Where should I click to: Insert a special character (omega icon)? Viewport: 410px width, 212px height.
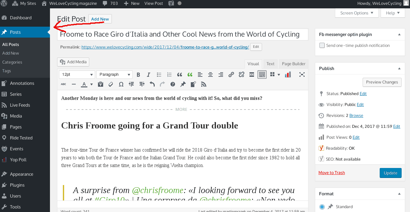click(x=121, y=84)
